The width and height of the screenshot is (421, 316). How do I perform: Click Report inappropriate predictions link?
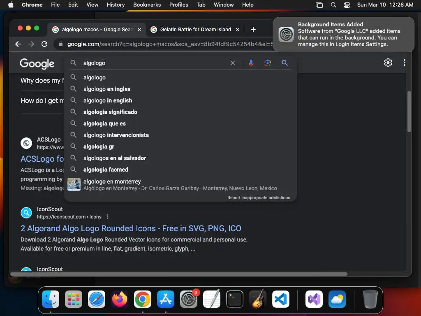(259, 198)
